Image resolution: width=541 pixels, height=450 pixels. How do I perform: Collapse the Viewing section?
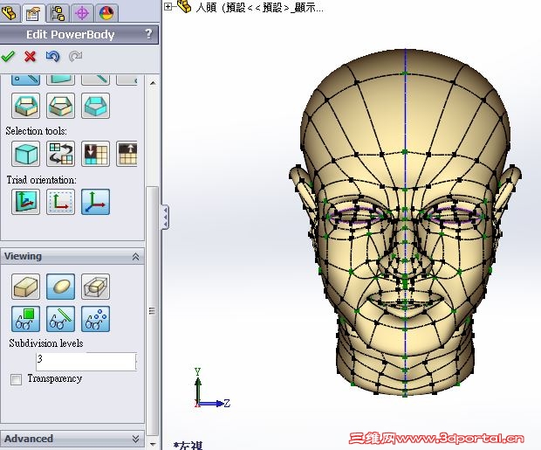(135, 256)
